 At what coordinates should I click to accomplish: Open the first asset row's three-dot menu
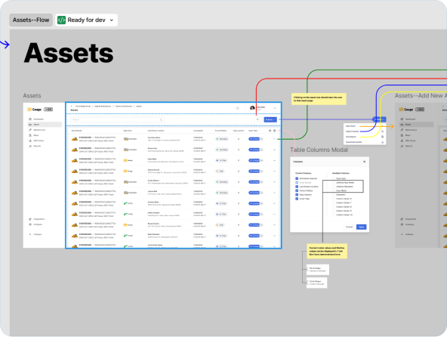[x=274, y=139]
